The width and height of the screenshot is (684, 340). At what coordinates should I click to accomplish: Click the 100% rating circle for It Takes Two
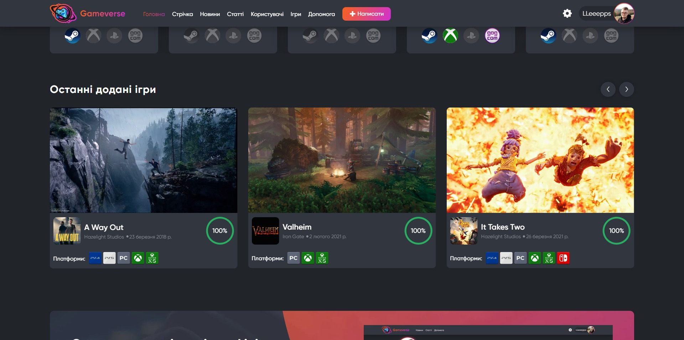coord(616,231)
